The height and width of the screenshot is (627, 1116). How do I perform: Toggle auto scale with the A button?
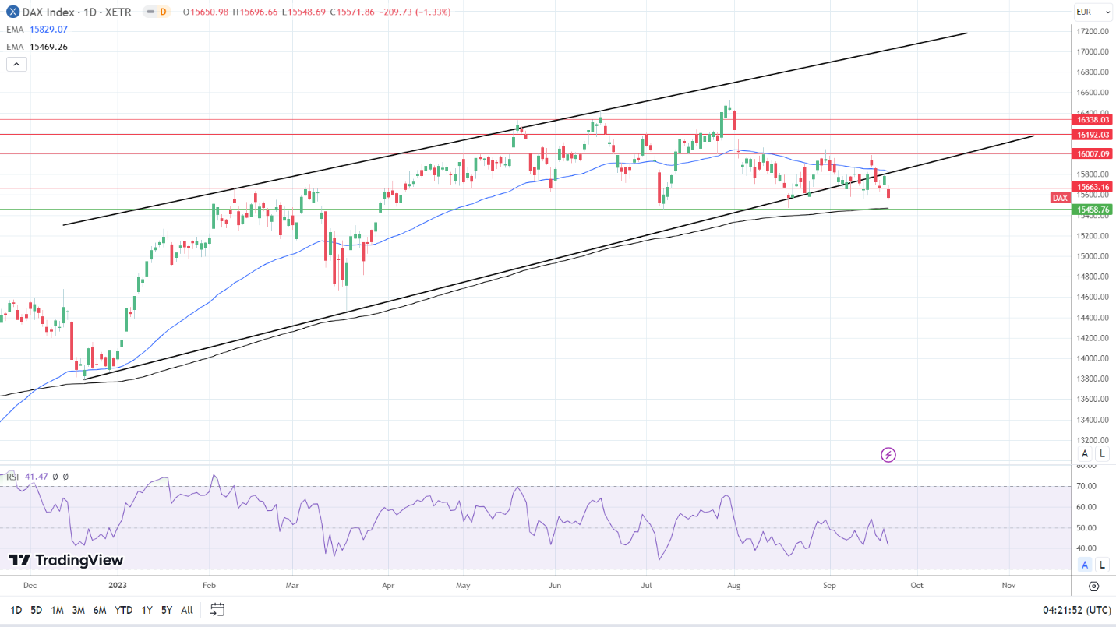tap(1084, 453)
